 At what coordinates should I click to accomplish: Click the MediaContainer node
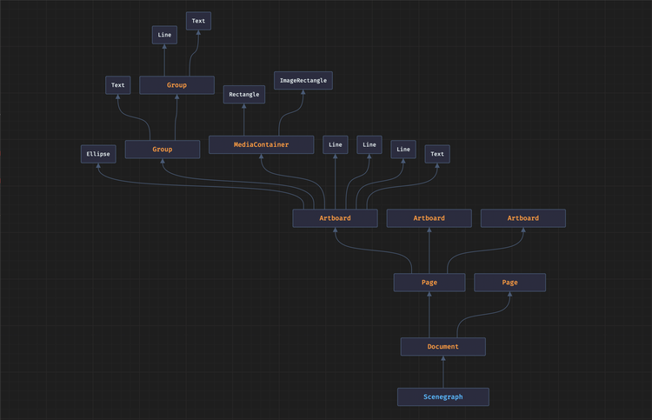261,144
